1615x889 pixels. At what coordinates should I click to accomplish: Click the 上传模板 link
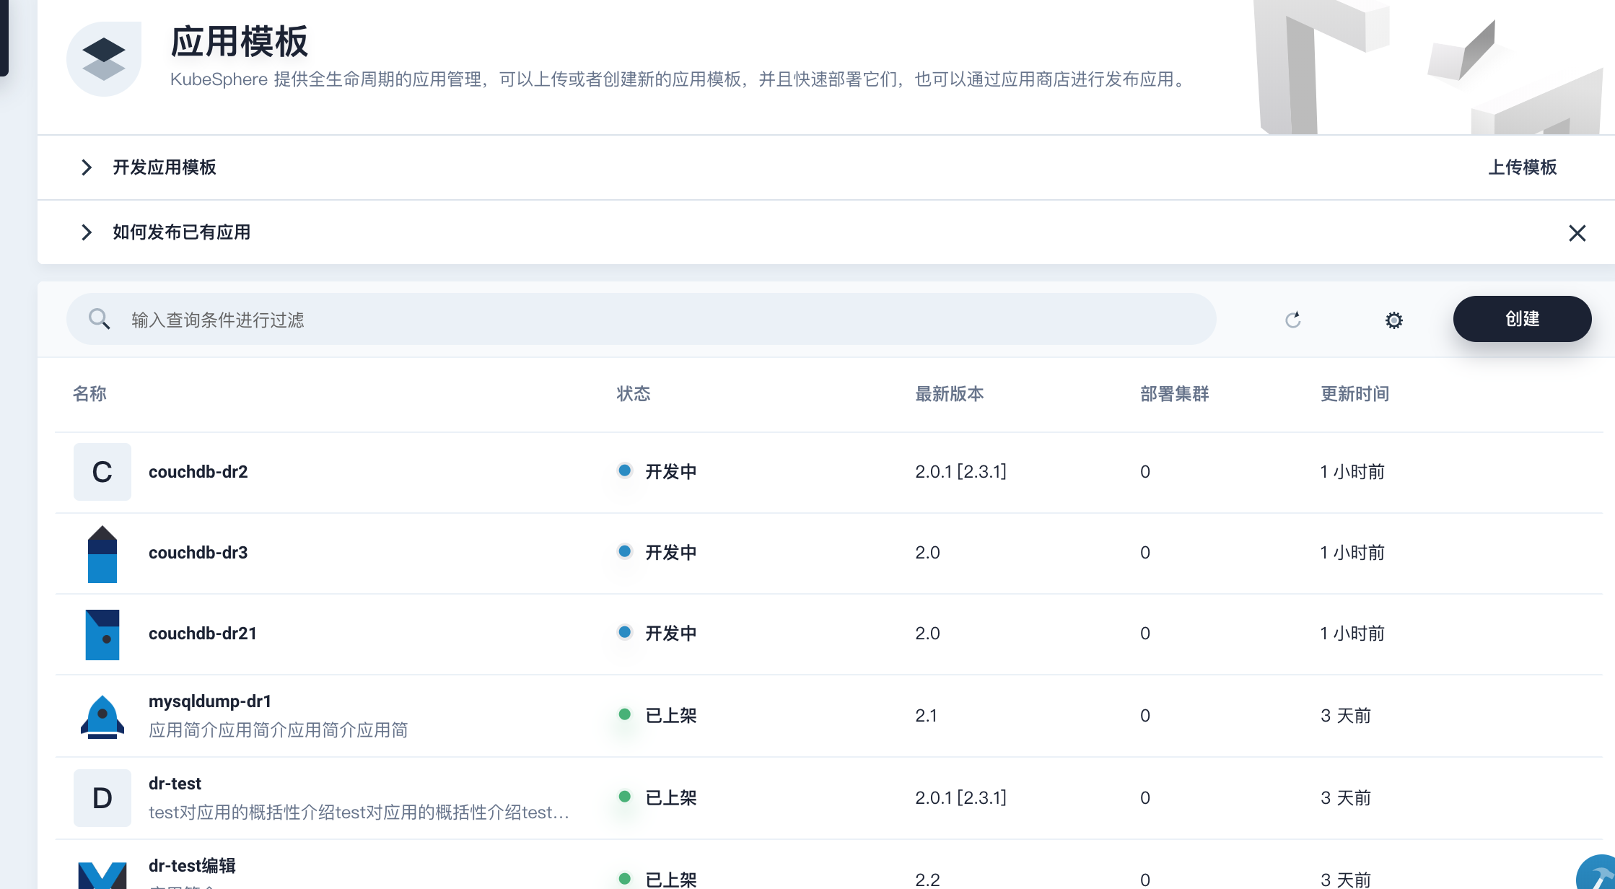(1523, 167)
